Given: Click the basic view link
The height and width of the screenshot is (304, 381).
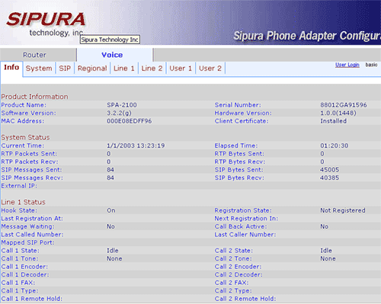Looking at the screenshot, I should [371, 65].
